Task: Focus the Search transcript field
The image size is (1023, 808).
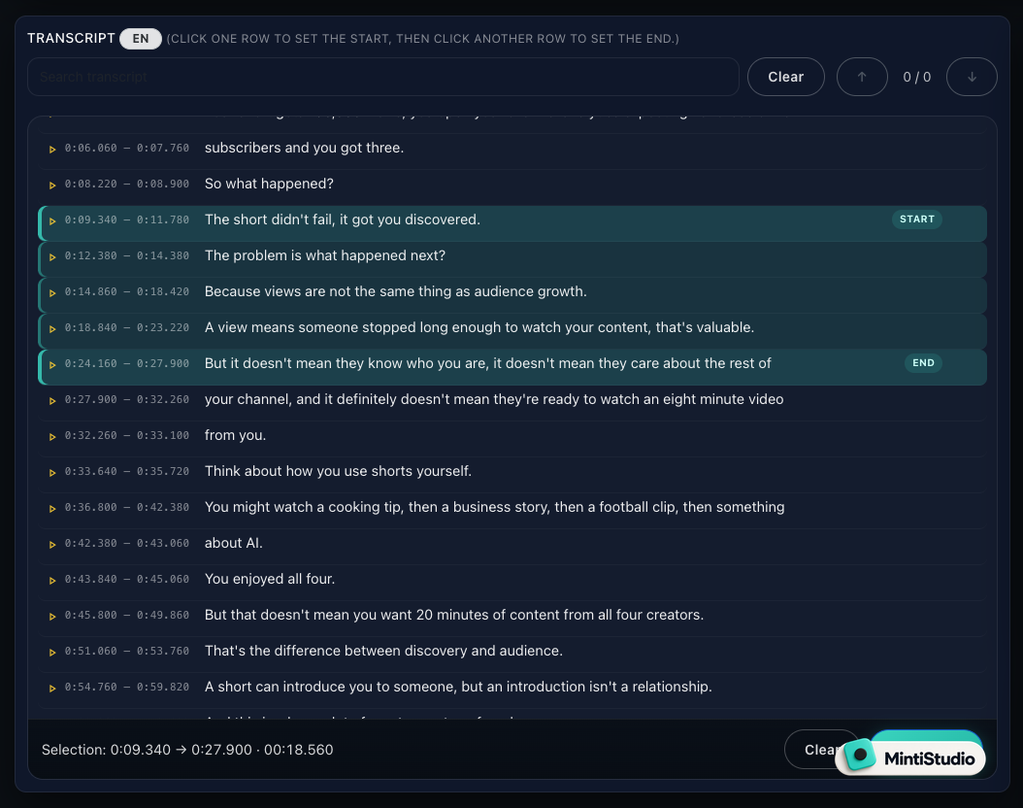Action: click(383, 77)
